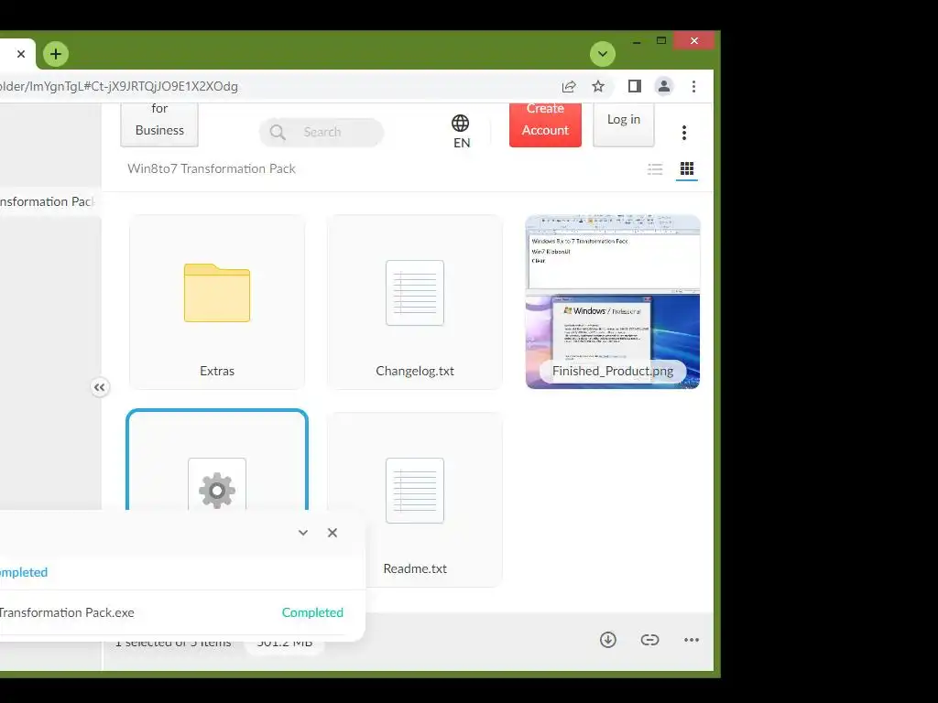
Task: Open the browser profile menu
Action: (x=664, y=87)
